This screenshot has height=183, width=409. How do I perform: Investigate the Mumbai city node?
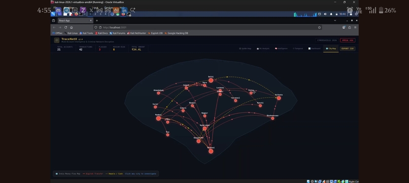coord(158,118)
